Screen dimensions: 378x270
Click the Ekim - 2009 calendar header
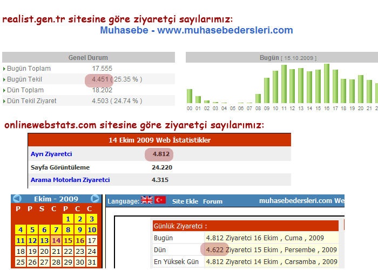tap(56, 199)
